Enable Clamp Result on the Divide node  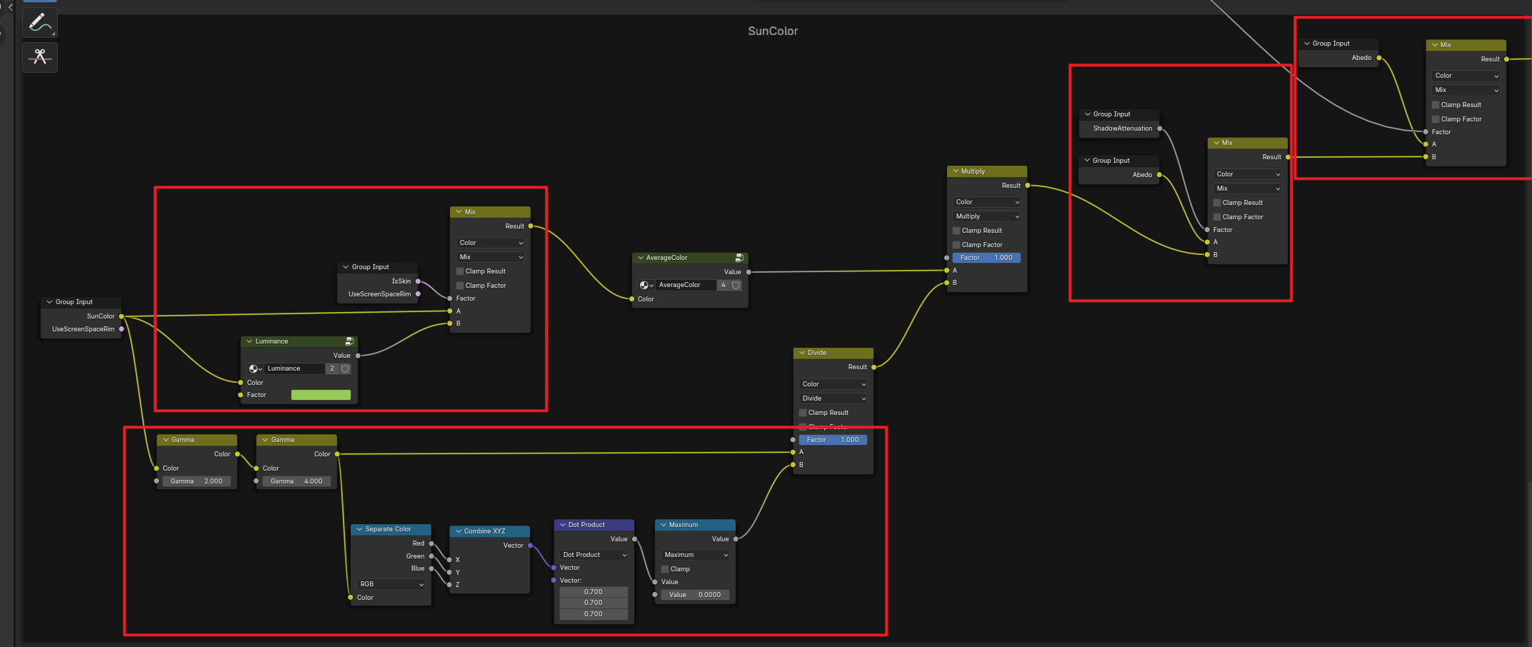coord(803,413)
